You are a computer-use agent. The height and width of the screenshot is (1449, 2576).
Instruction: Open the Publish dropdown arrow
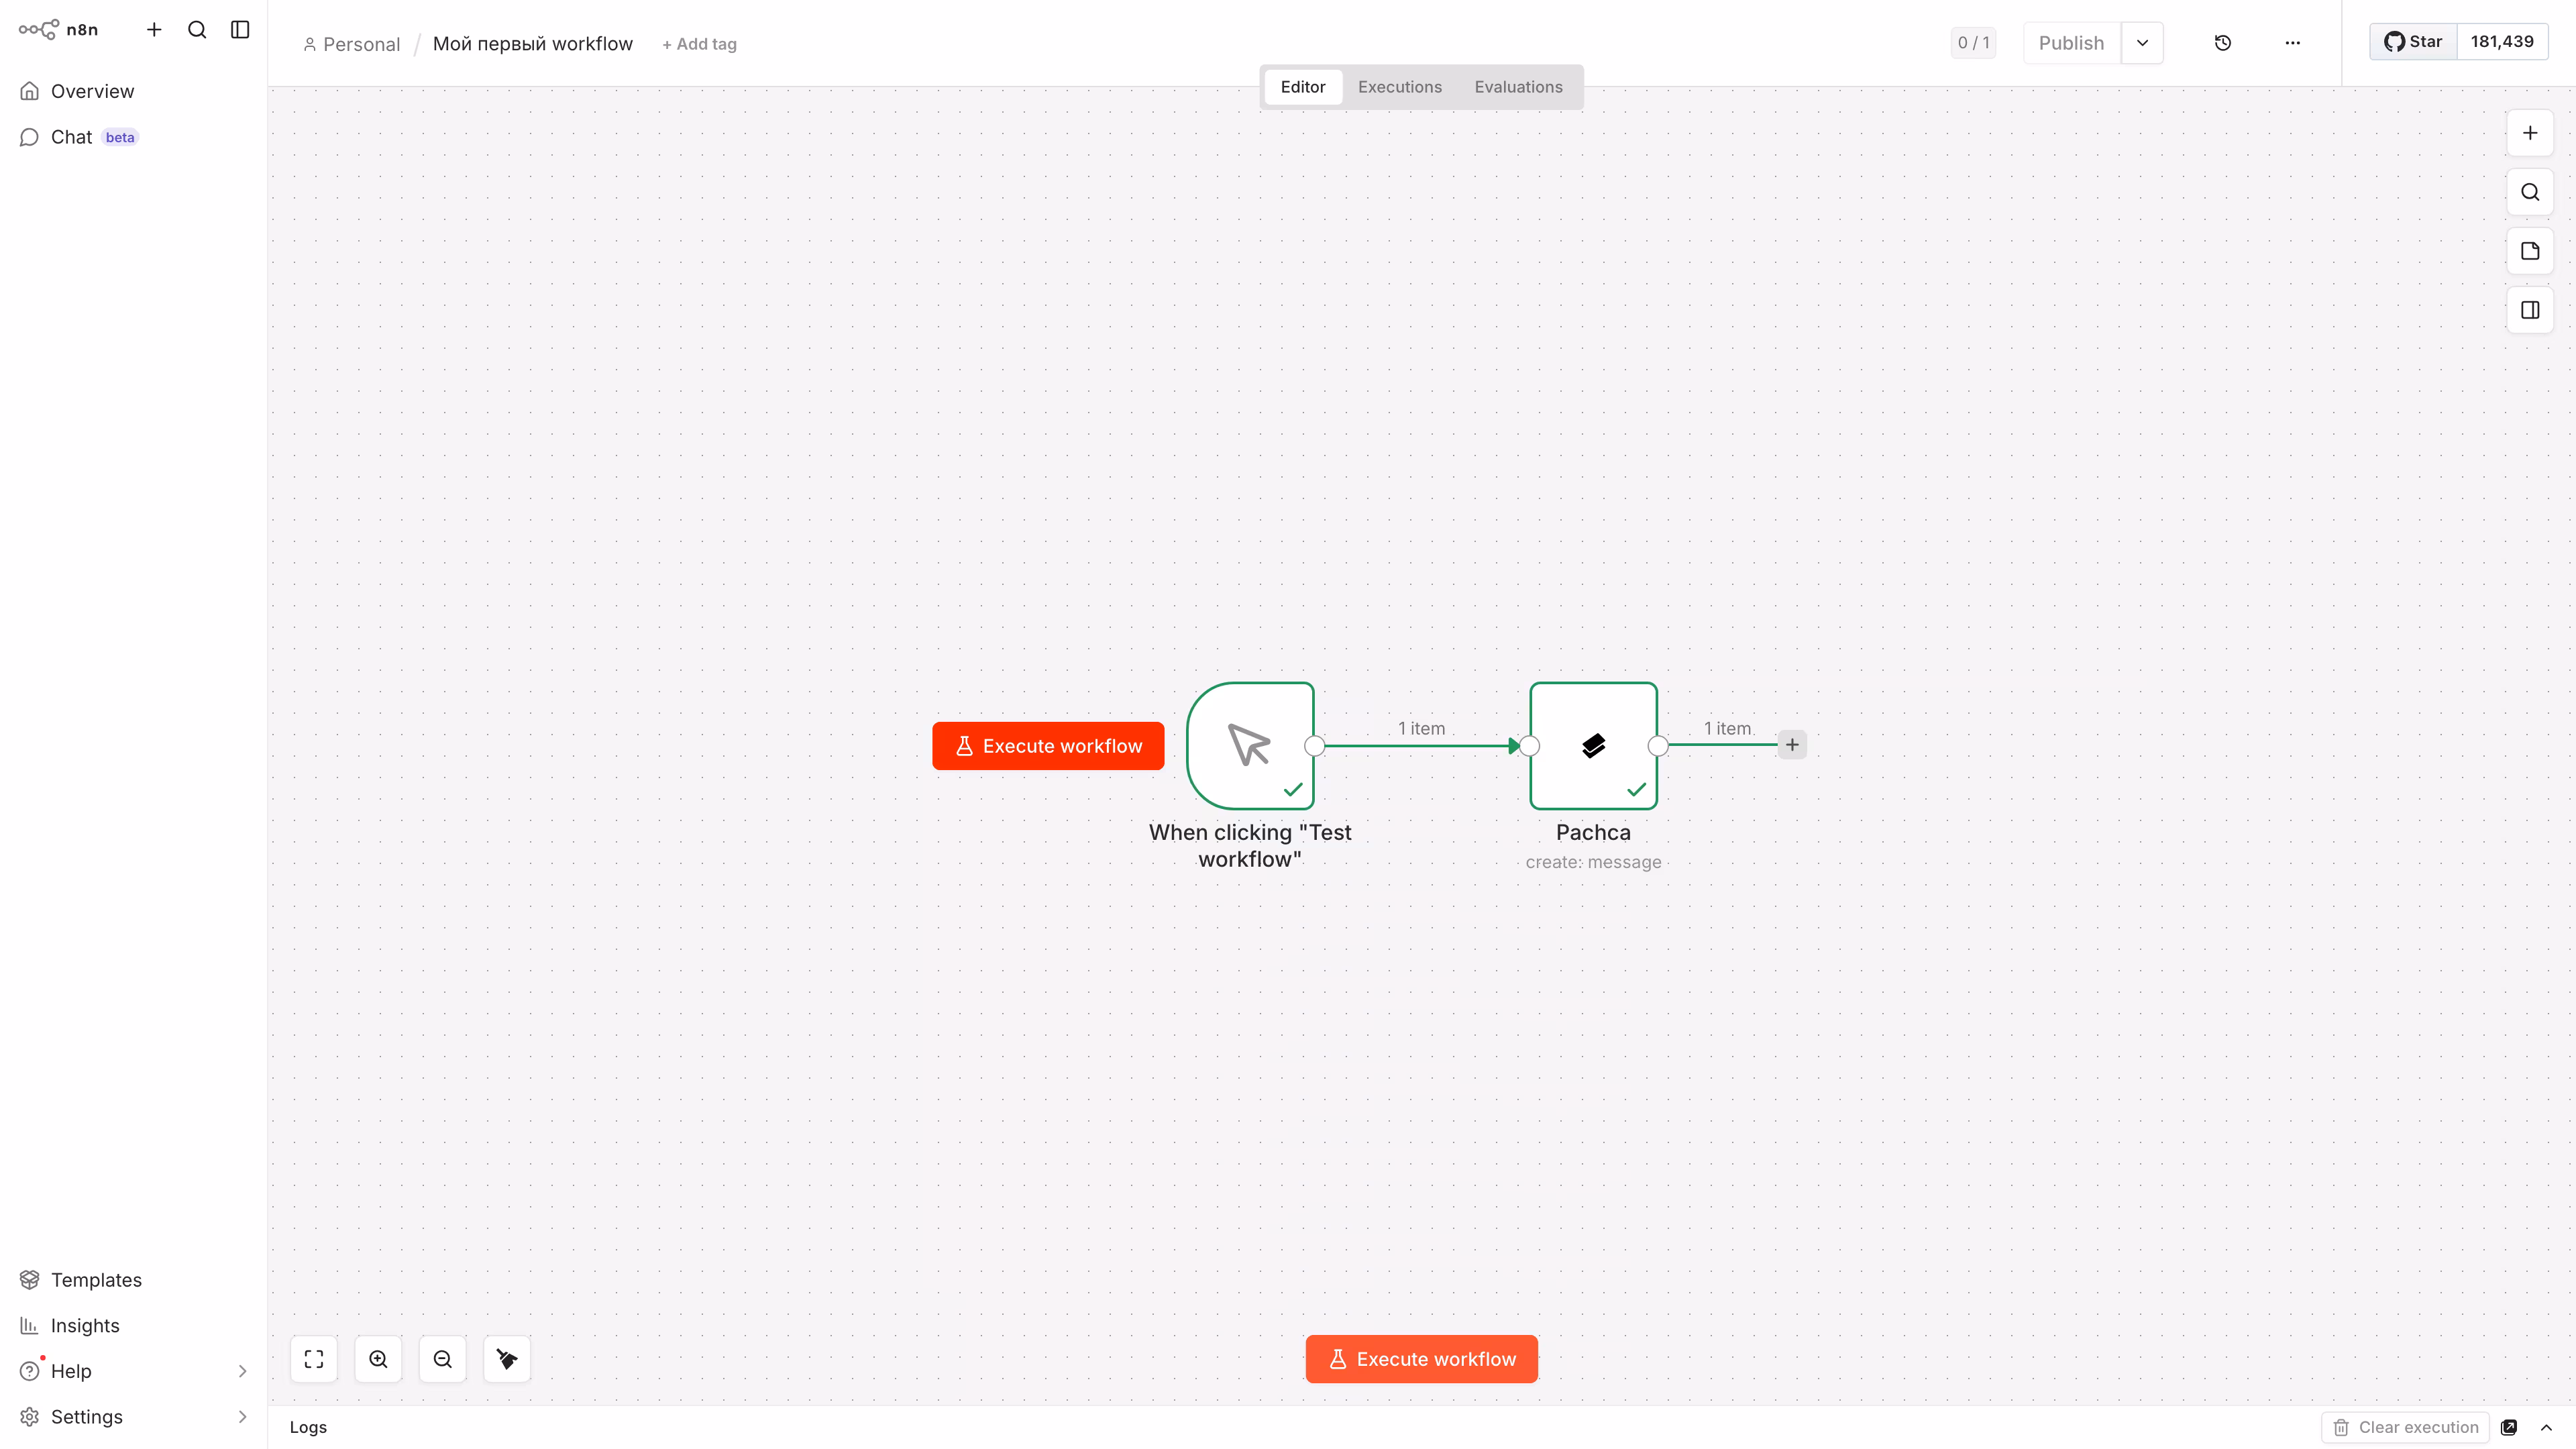[x=2142, y=43]
